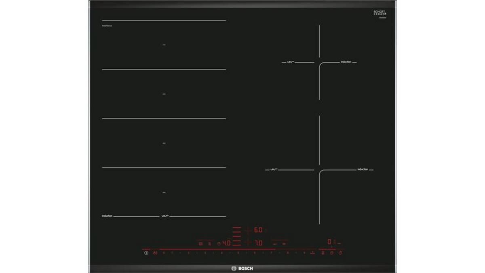Tap the stopwatch kitchen timer symbol
485x273 pixels.
(x=340, y=253)
